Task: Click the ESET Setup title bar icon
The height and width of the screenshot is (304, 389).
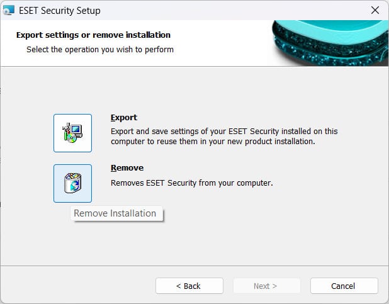Action: 9,11
